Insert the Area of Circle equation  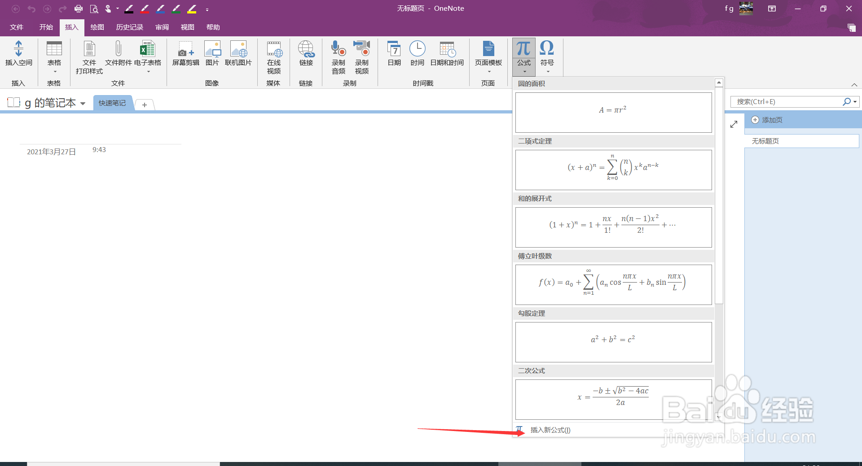[x=613, y=113]
